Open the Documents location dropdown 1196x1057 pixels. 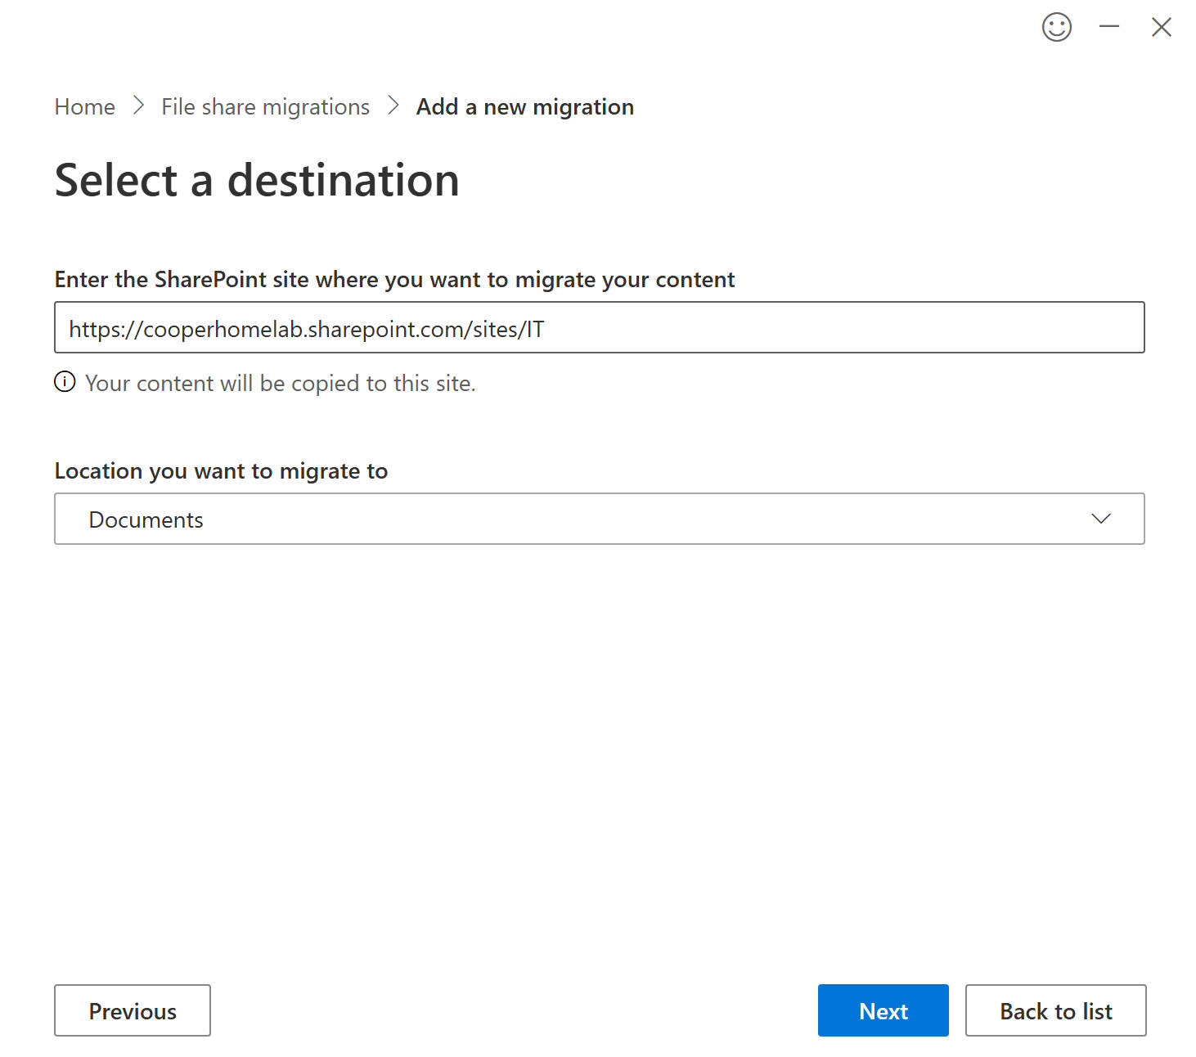tap(573, 519)
